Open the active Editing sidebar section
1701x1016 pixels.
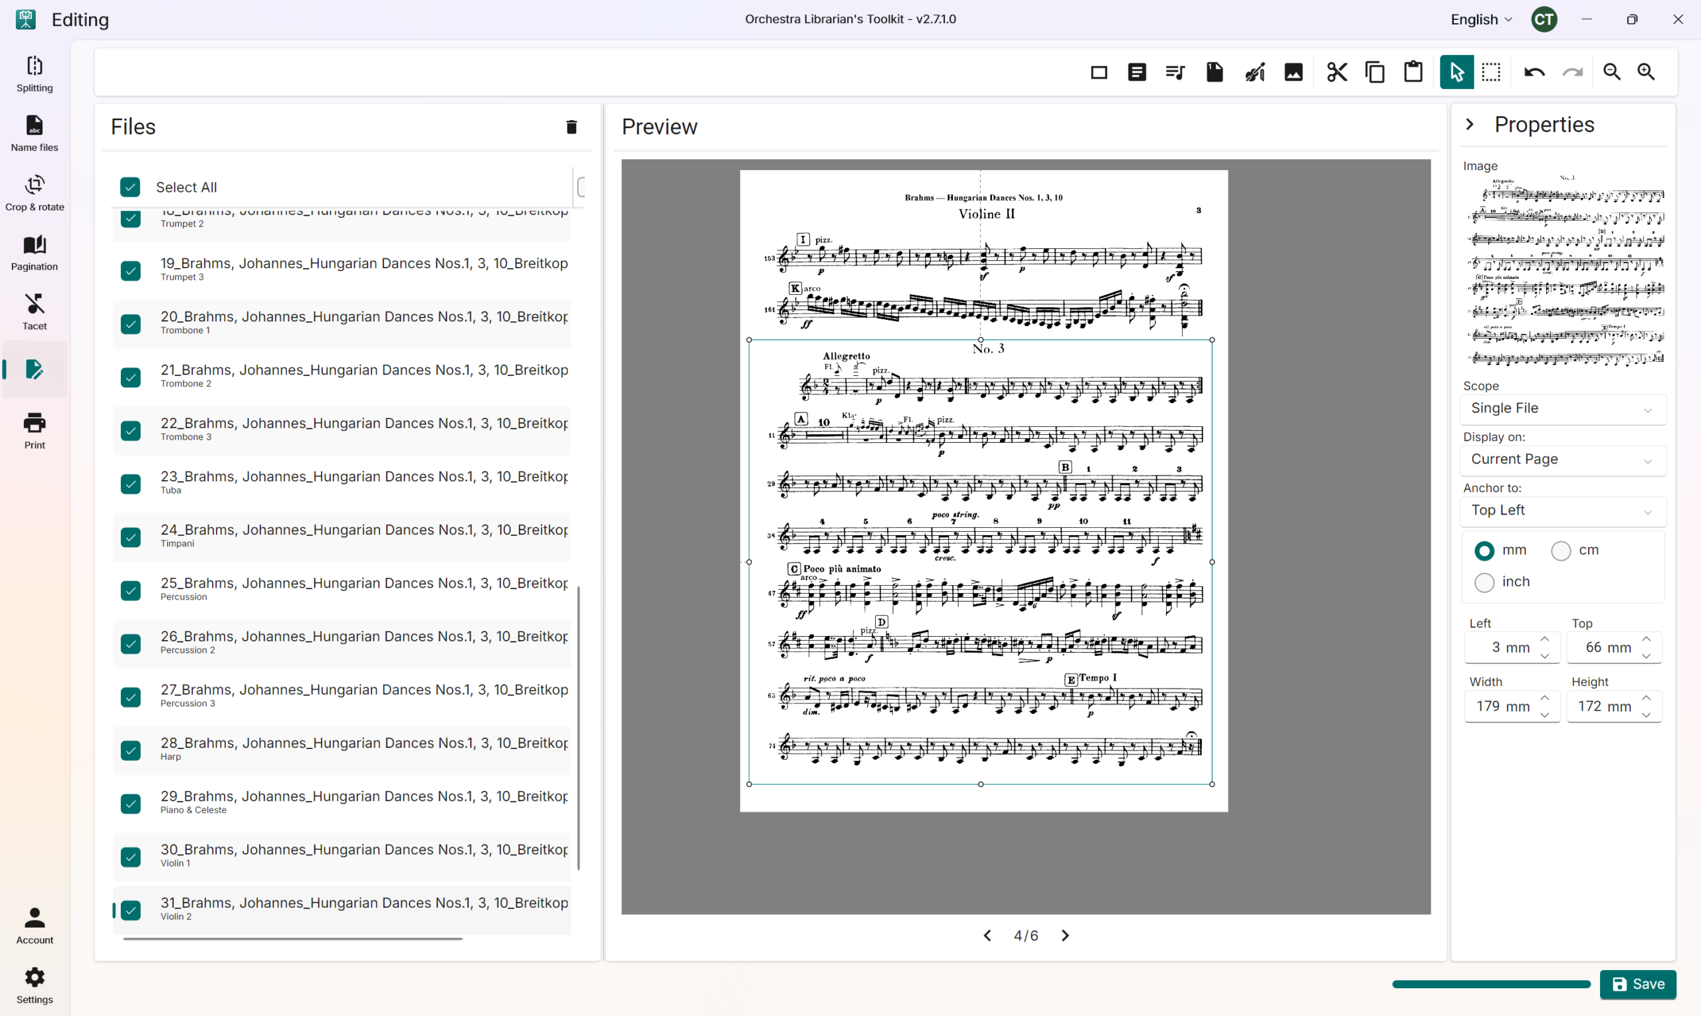(x=35, y=370)
